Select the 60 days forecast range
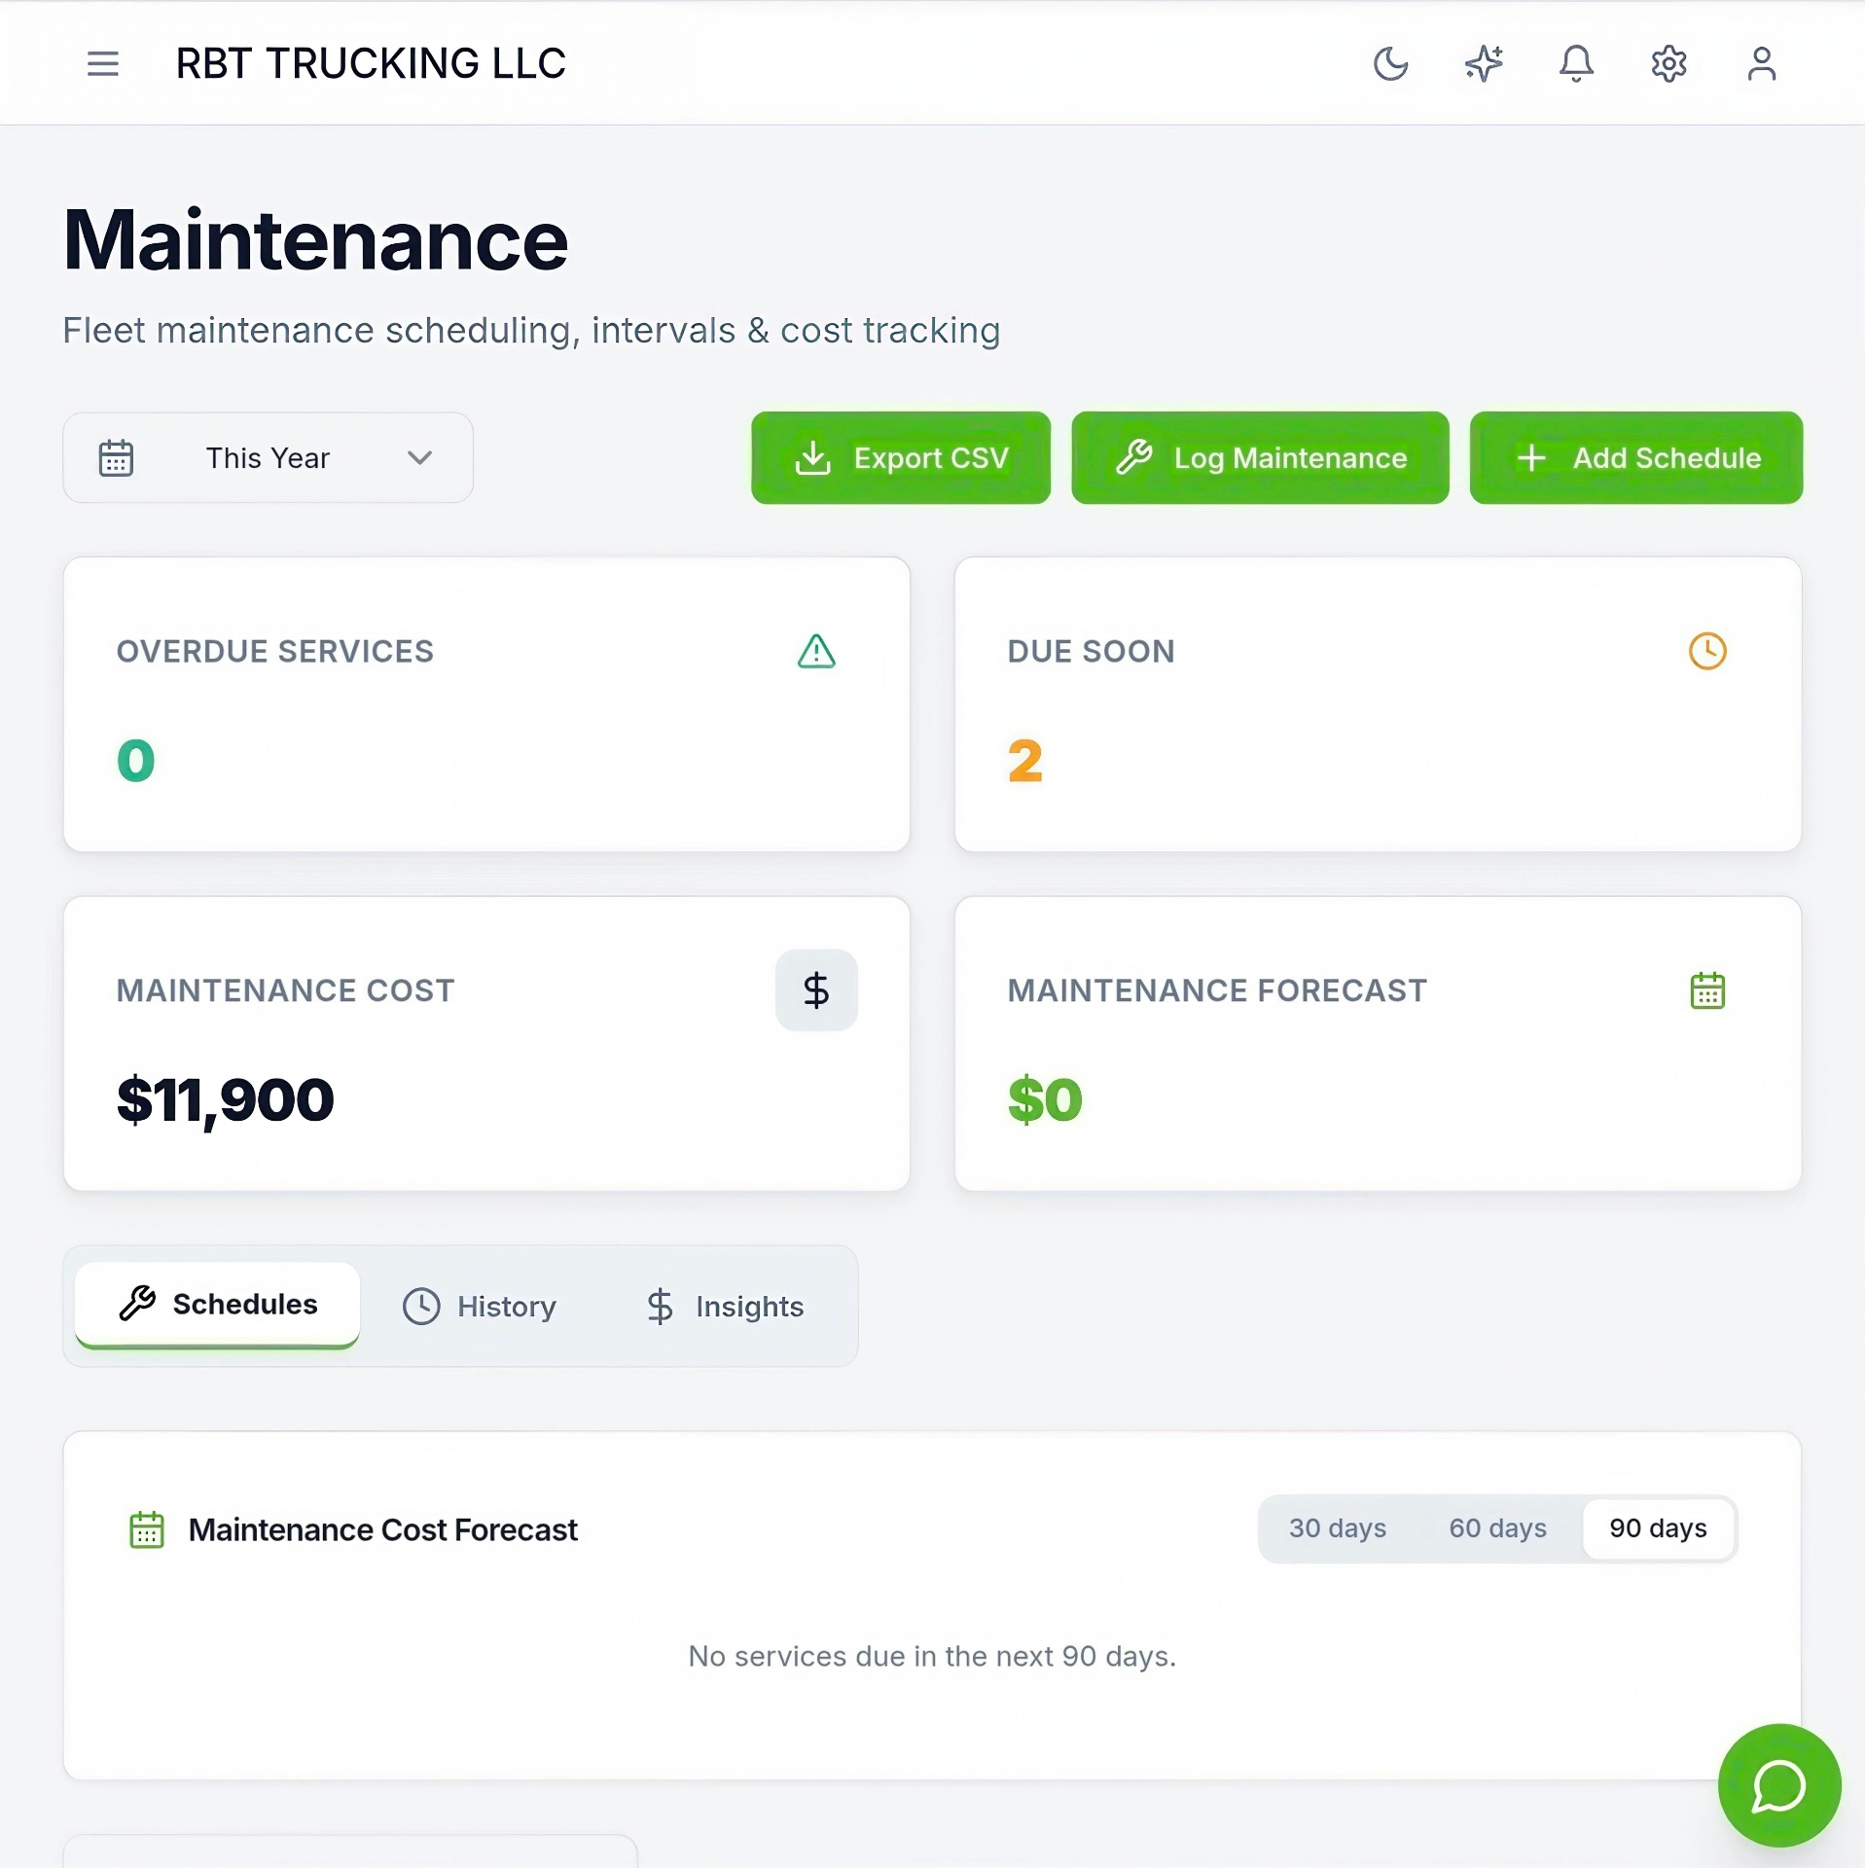The image size is (1865, 1868). click(x=1497, y=1527)
